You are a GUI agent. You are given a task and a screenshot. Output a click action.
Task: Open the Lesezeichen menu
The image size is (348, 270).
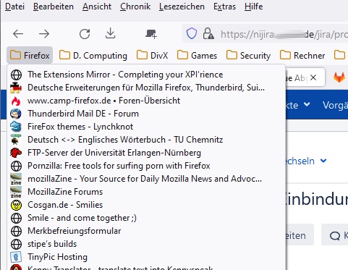tap(182, 7)
